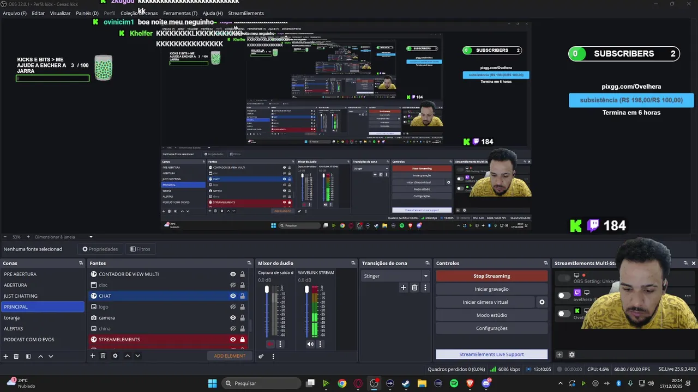Delete selected source with Fontes trash icon
The image size is (698, 392).
pos(103,356)
